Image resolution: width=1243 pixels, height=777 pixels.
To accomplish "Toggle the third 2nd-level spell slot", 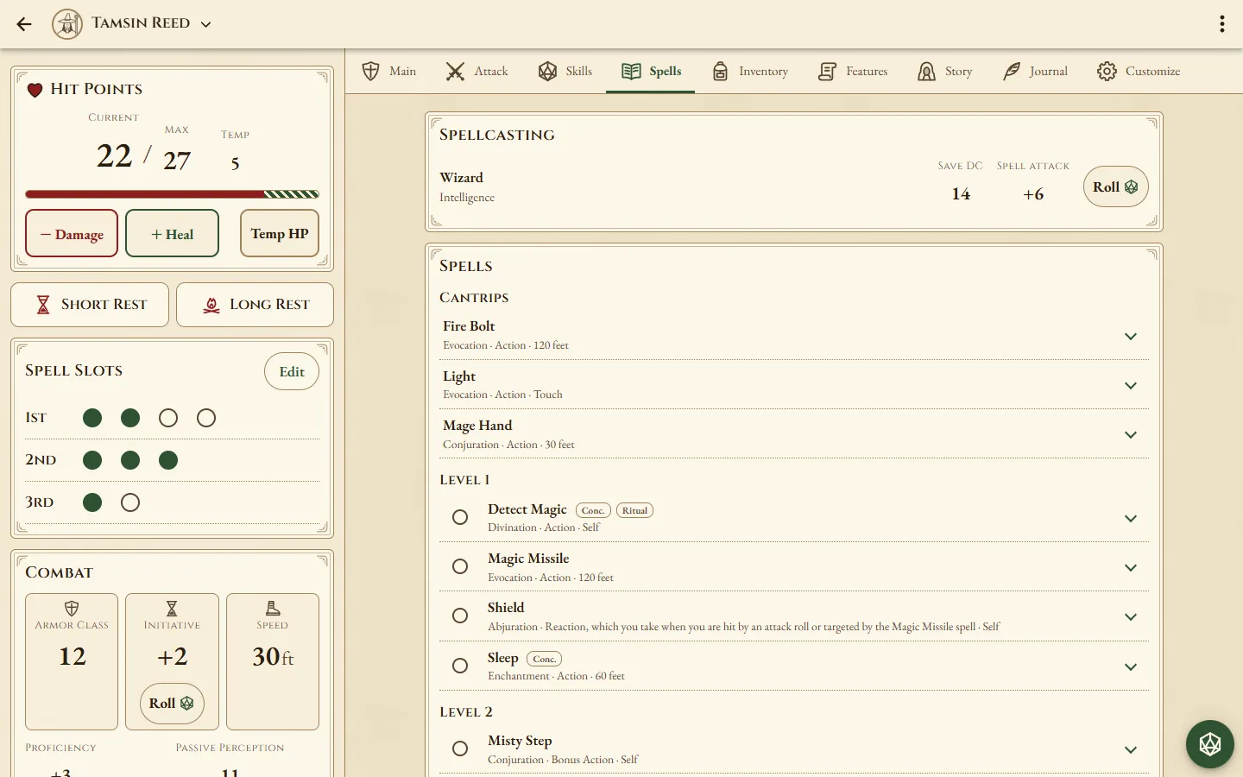I will click(168, 460).
